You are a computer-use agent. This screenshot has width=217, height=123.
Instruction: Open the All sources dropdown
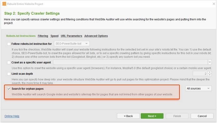point(198,88)
